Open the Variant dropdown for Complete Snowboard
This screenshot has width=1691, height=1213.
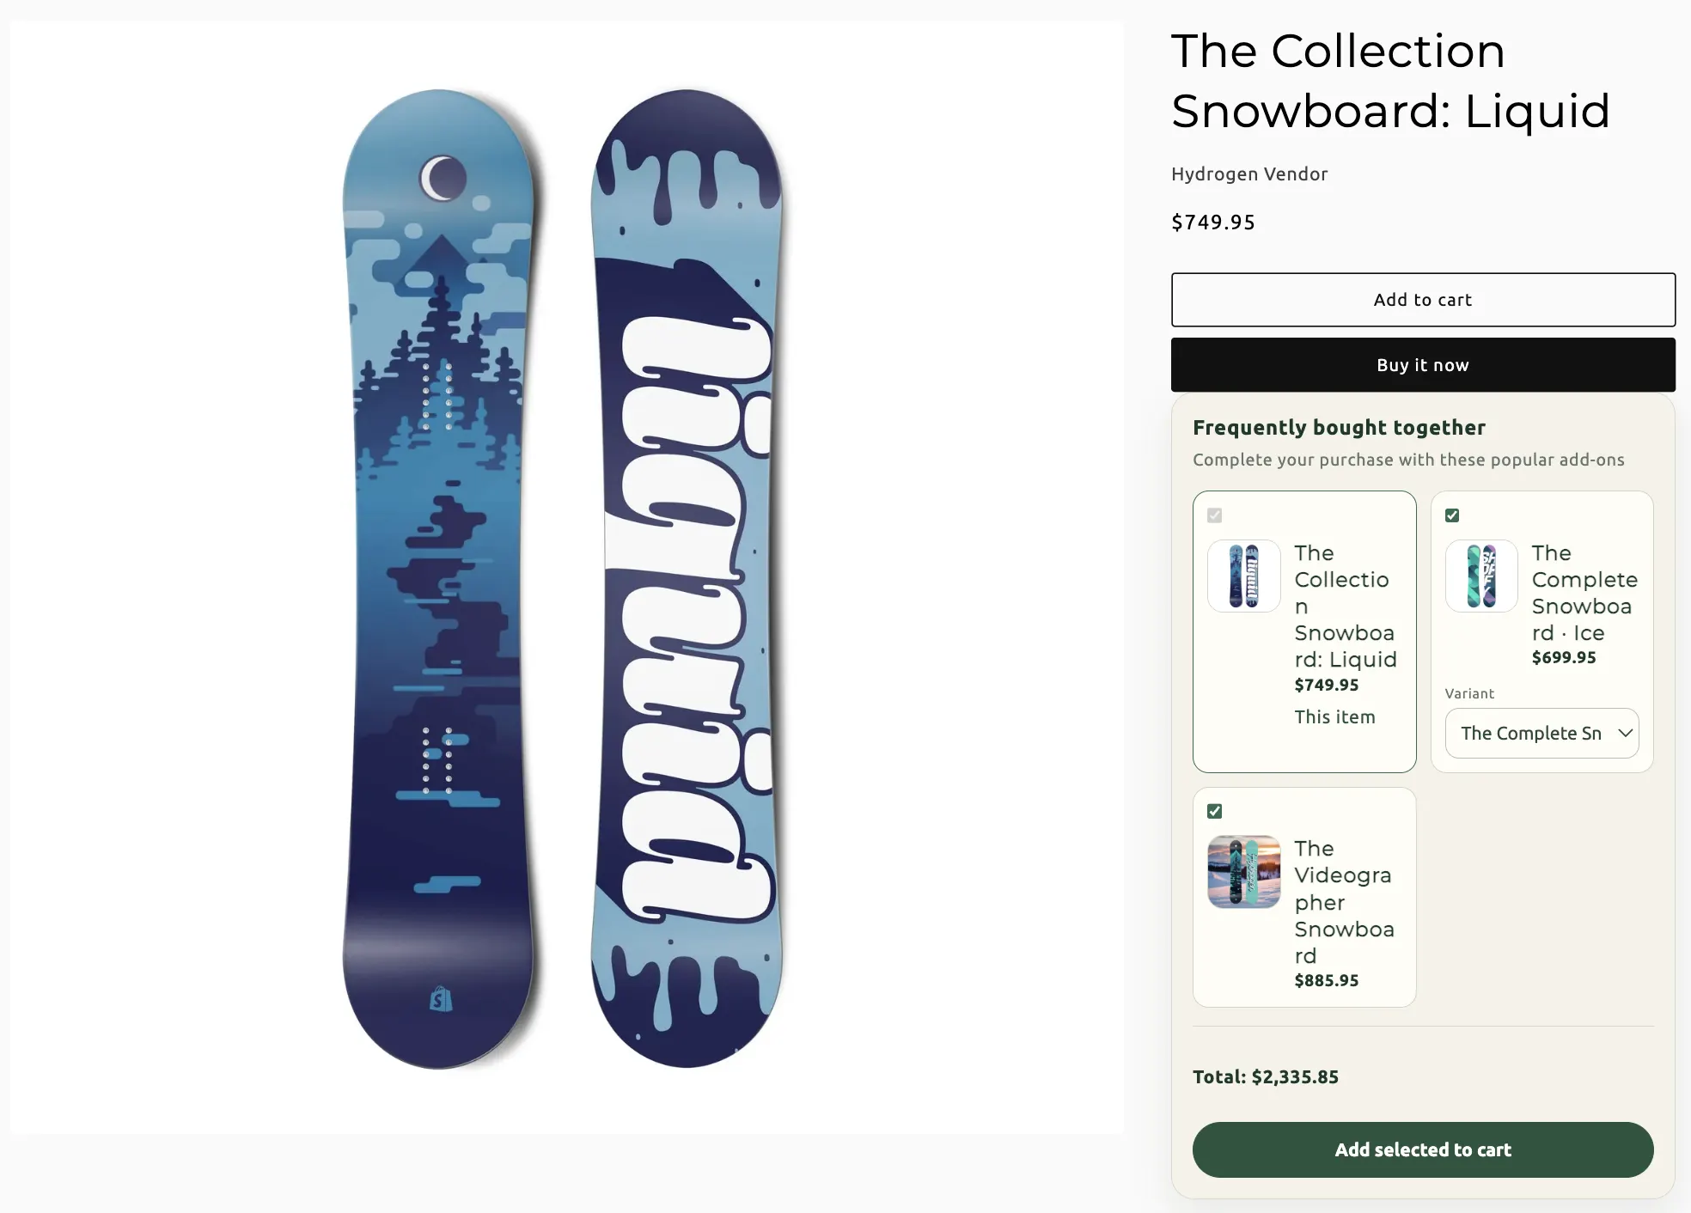point(1541,733)
